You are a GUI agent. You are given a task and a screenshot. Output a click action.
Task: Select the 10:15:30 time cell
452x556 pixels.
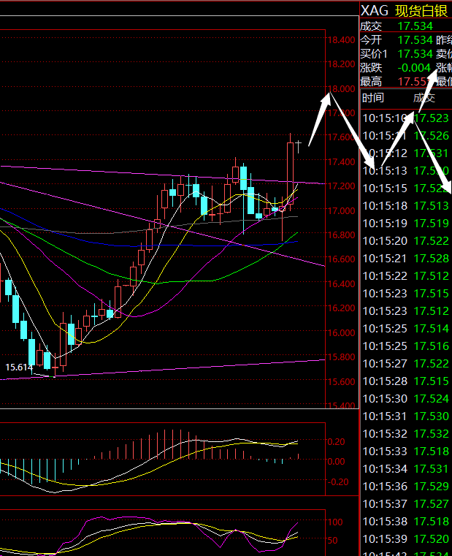(385, 399)
